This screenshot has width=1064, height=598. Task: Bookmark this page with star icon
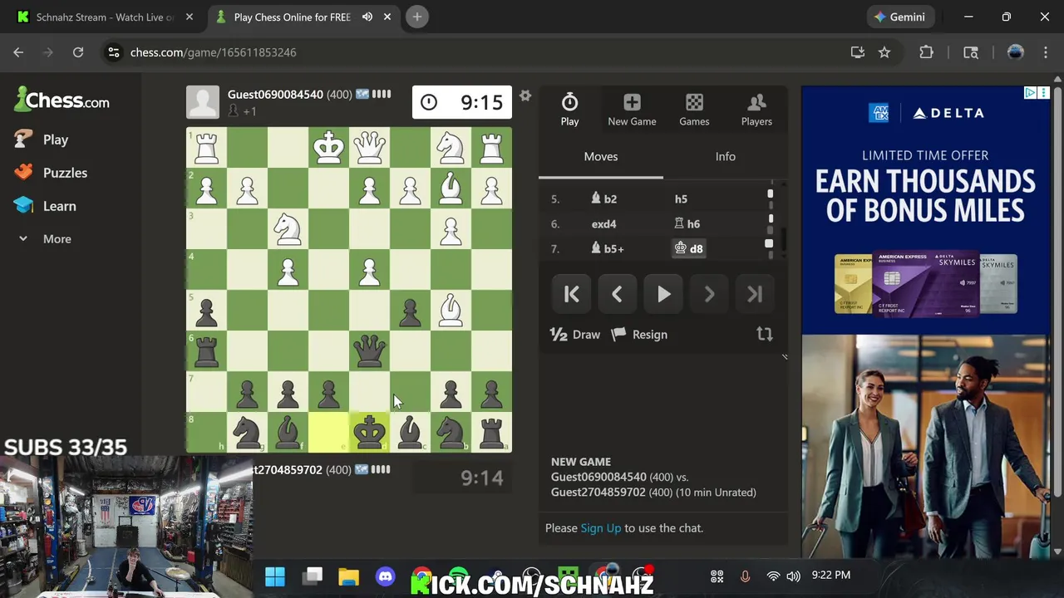pyautogui.click(x=884, y=52)
